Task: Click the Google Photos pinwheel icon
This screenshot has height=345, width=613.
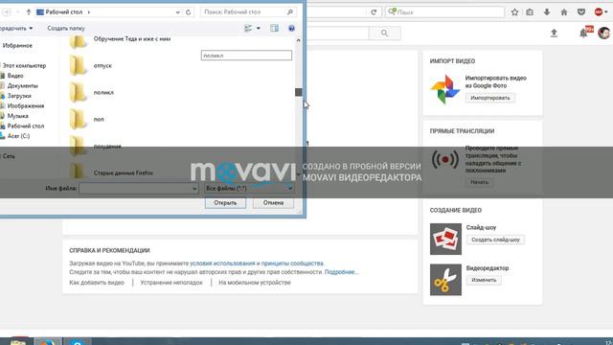Action: 444,89
